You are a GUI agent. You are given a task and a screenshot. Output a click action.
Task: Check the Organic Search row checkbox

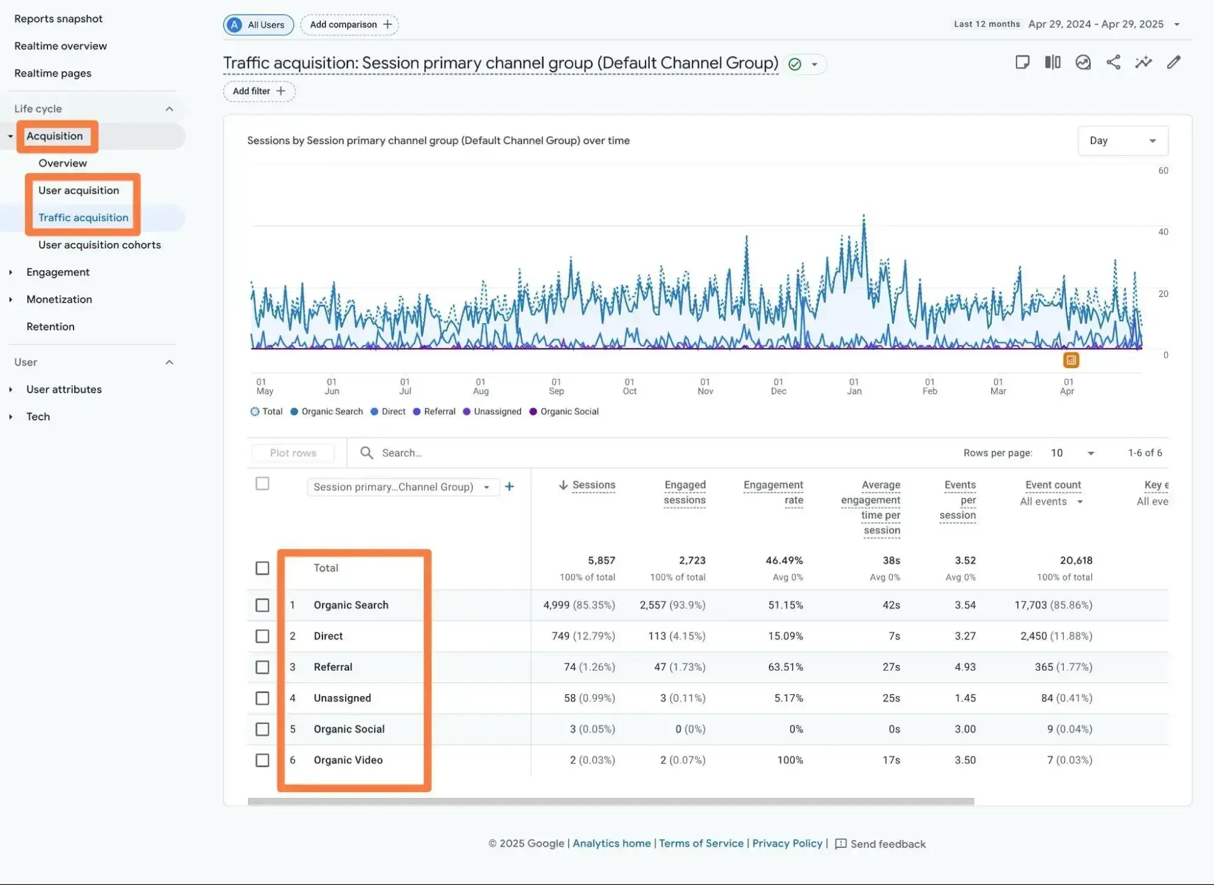[262, 605]
